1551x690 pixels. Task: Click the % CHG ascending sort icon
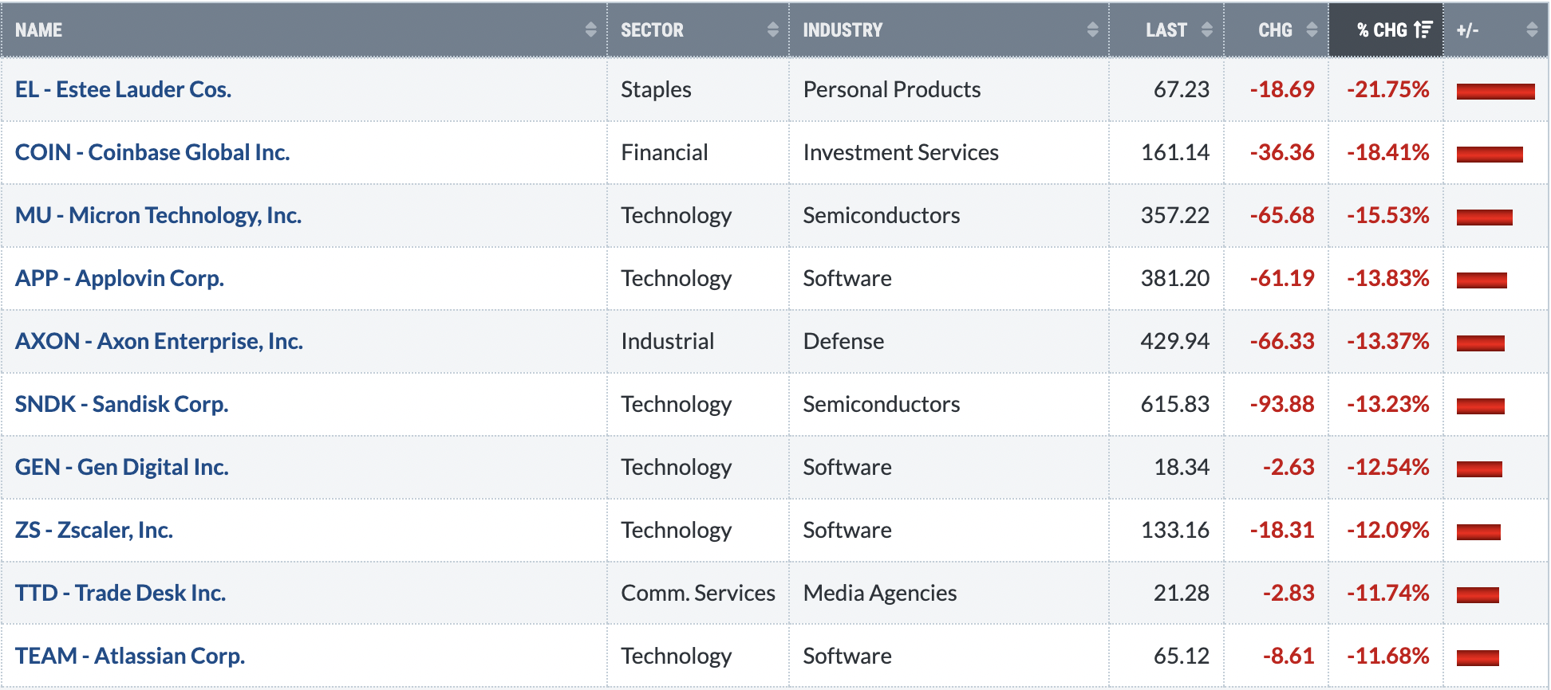(1423, 30)
